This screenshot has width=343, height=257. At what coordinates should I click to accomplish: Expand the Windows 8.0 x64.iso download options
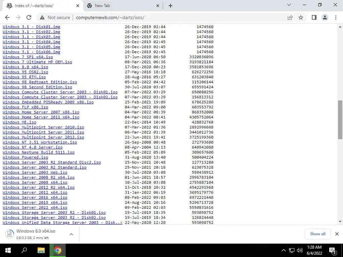coord(71,234)
